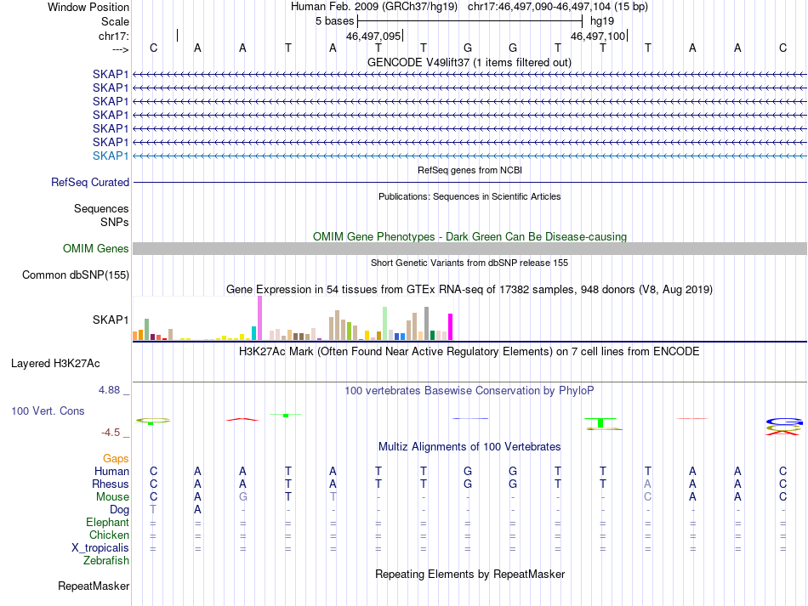Open Short Genetic Variants from dbSNP title

point(469,263)
